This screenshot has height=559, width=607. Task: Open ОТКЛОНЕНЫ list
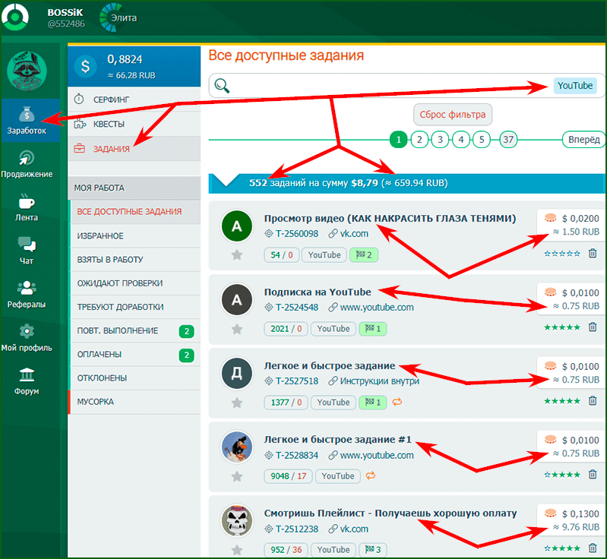[x=135, y=377]
